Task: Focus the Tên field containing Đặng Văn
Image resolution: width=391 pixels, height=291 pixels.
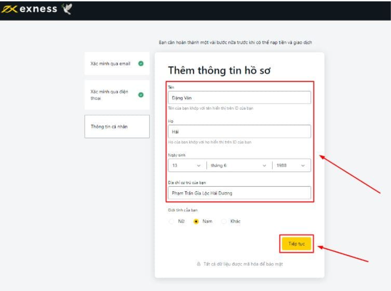Action: (x=239, y=98)
